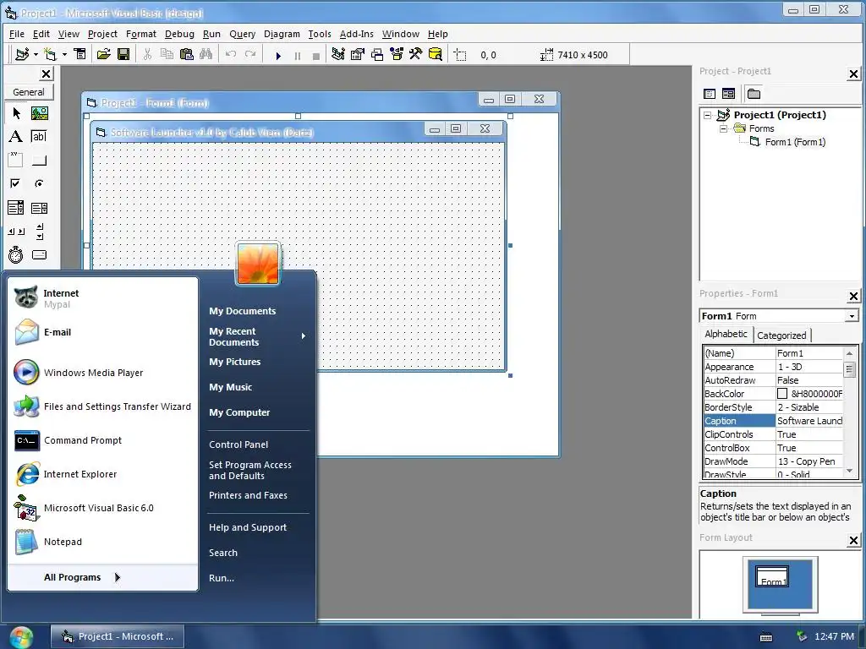Open the Menu Editor from the toolbar
The image size is (866, 649).
80,55
